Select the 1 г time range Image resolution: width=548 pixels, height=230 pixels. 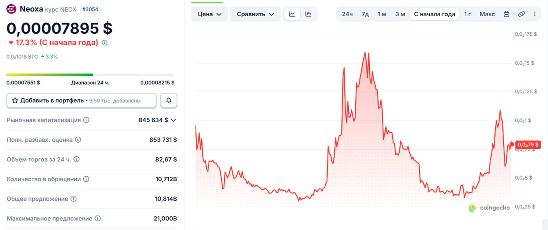[468, 14]
